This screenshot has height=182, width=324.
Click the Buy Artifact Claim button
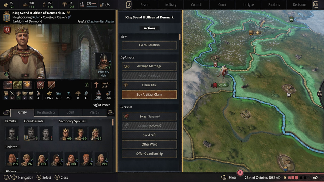click(x=149, y=95)
